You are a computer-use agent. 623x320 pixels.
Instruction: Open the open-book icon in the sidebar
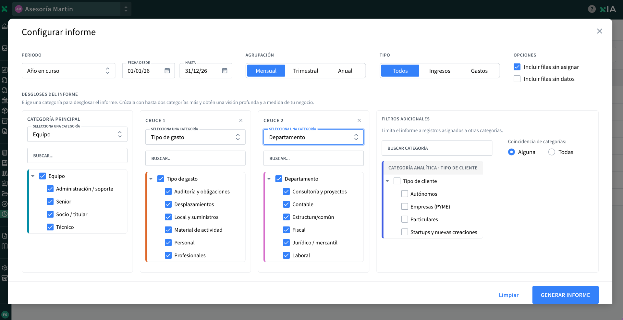5,246
